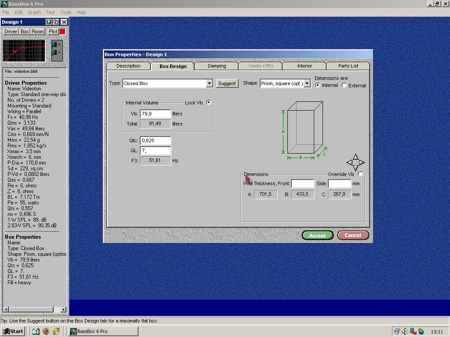Screen dimensions: 450x337
Task: Click the BassBox 6 Pro title bar icon
Action: pyautogui.click(x=4, y=4)
